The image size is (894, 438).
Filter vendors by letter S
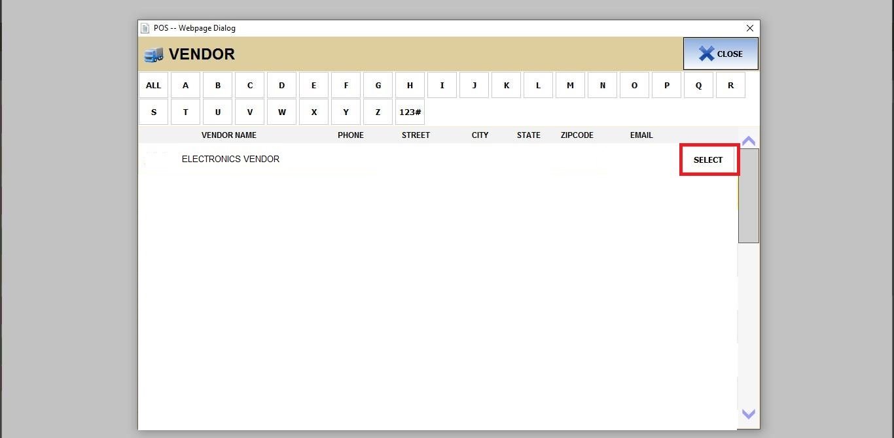(x=153, y=112)
